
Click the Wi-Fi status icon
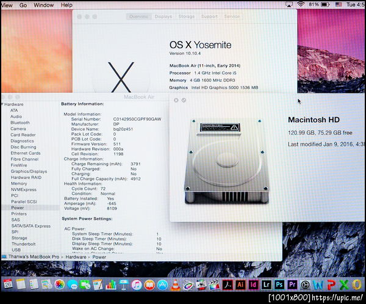coord(301,4)
